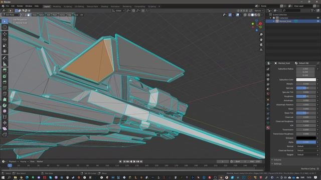Open the Mesh menu in viewport header
This screenshot has width=321, height=180.
pyautogui.click(x=55, y=15)
